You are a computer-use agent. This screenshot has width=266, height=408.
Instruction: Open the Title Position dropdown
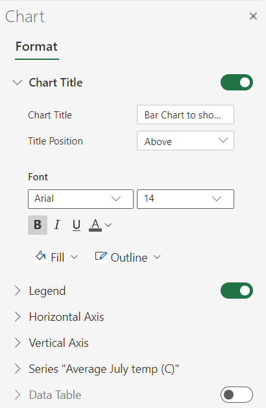pyautogui.click(x=186, y=141)
